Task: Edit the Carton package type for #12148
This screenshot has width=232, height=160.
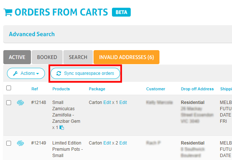Action: tap(107, 102)
